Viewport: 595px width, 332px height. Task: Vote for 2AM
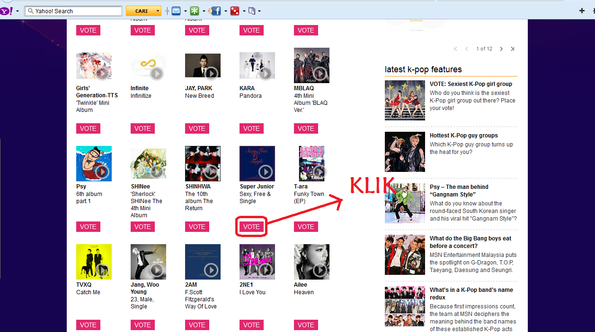click(197, 325)
